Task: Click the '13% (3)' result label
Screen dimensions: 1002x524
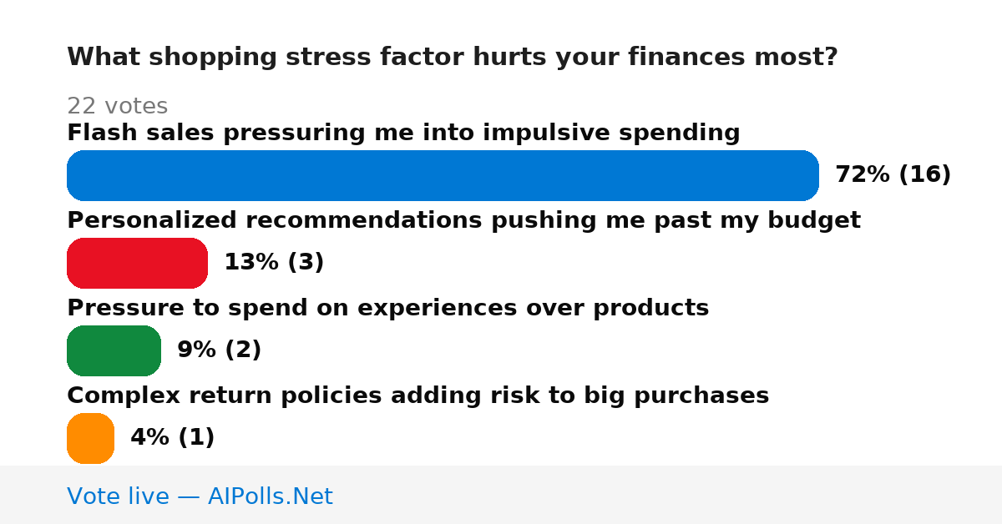Action: coord(274,262)
